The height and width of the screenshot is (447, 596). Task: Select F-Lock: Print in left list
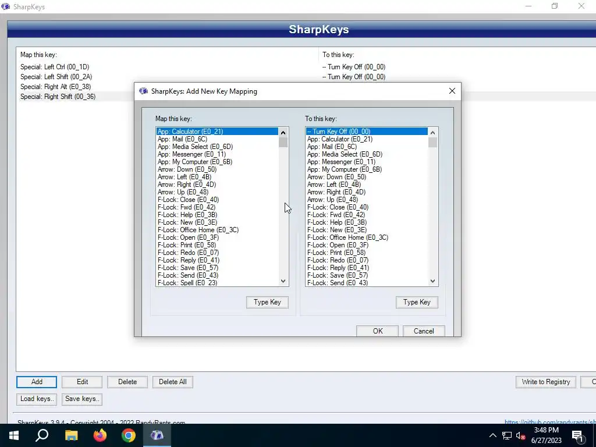click(217, 245)
